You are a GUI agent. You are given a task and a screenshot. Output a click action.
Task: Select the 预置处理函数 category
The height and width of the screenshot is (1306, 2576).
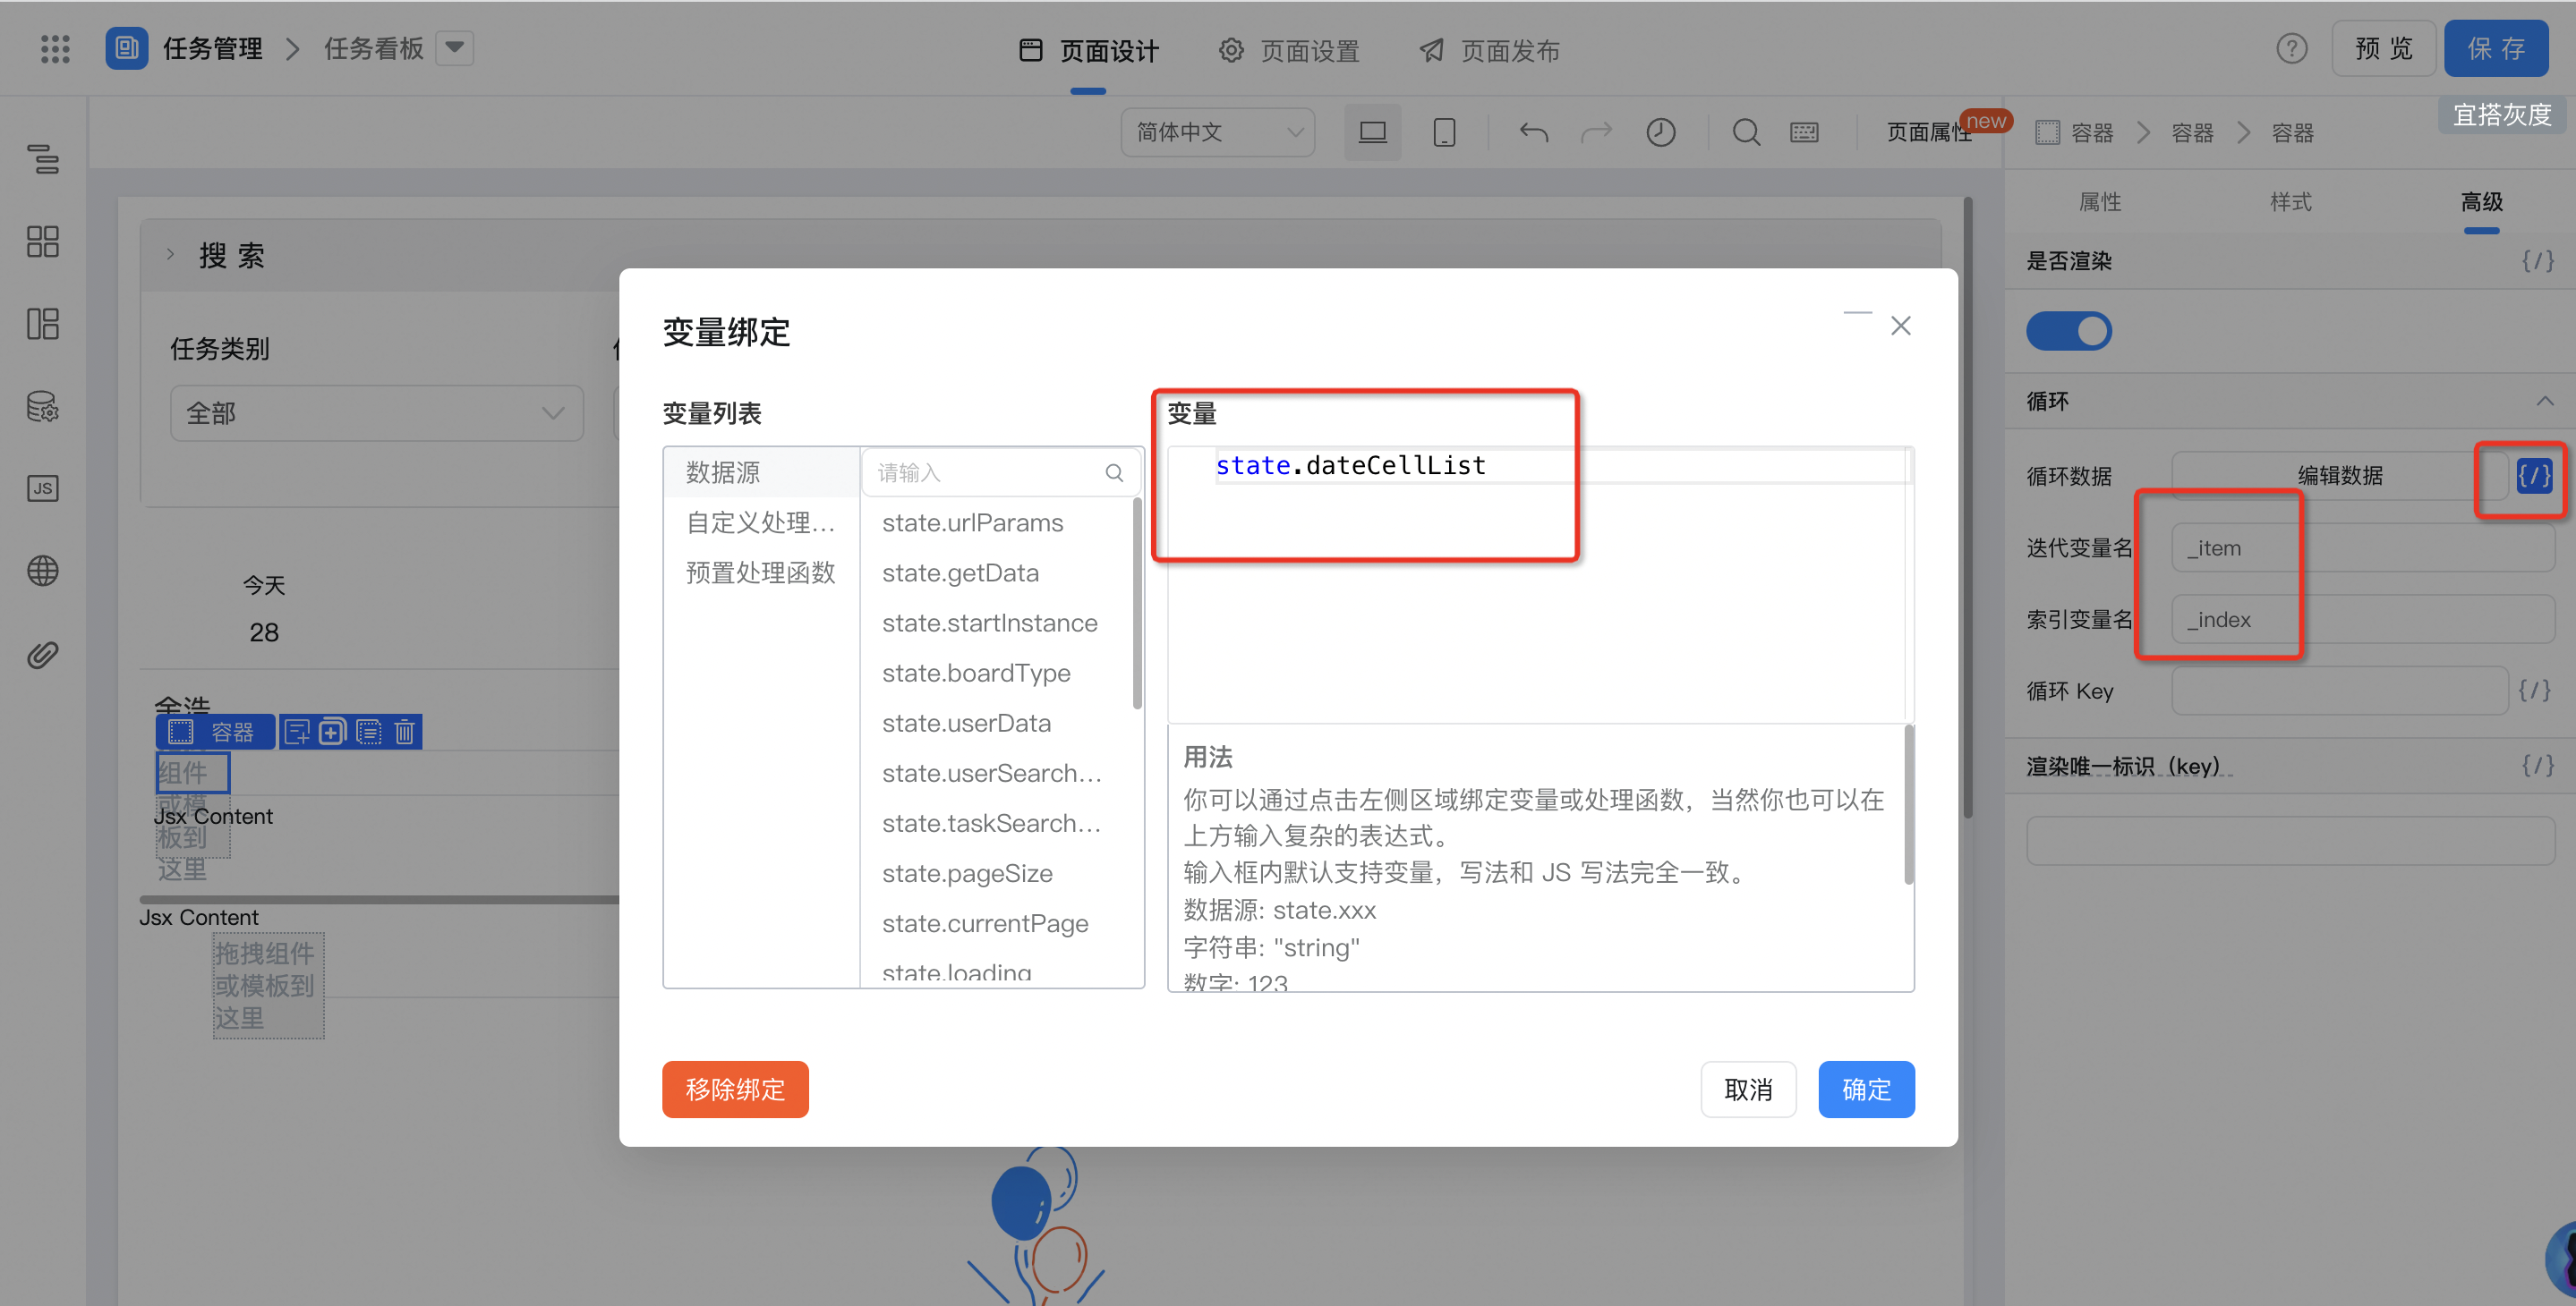(x=761, y=572)
